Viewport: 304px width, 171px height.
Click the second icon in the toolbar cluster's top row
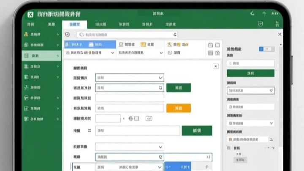click(217, 45)
